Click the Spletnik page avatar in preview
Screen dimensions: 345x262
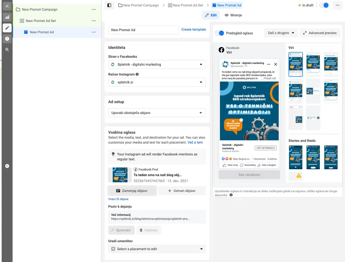click(225, 64)
